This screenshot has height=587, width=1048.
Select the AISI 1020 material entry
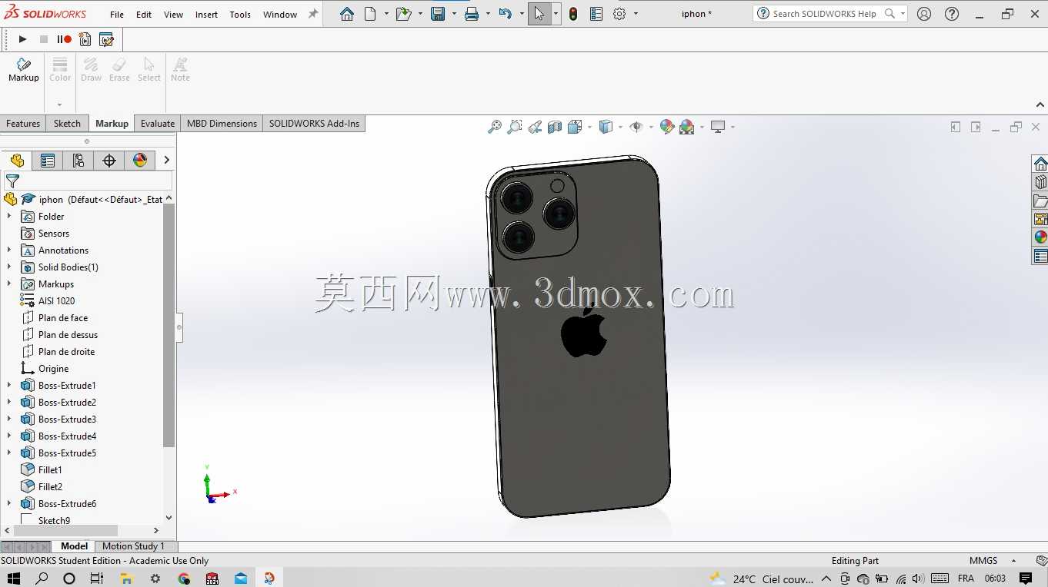pos(56,301)
